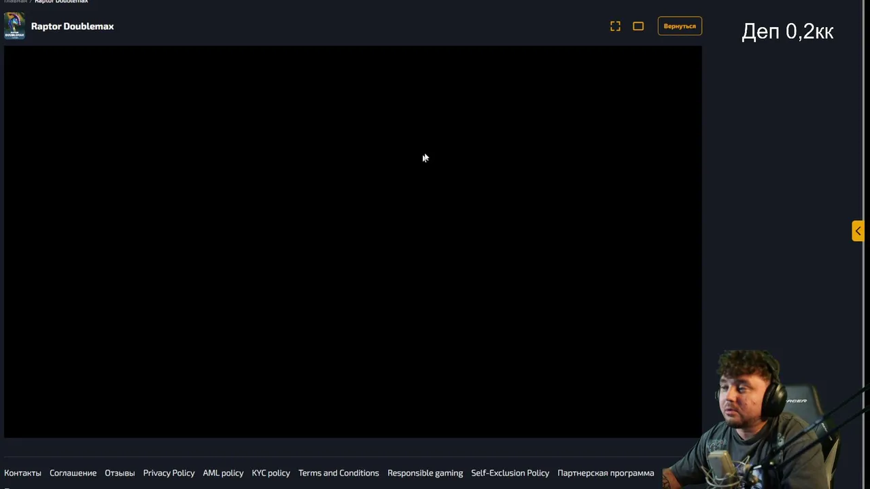Open the Соглашение link
The height and width of the screenshot is (489, 870).
[73, 473]
